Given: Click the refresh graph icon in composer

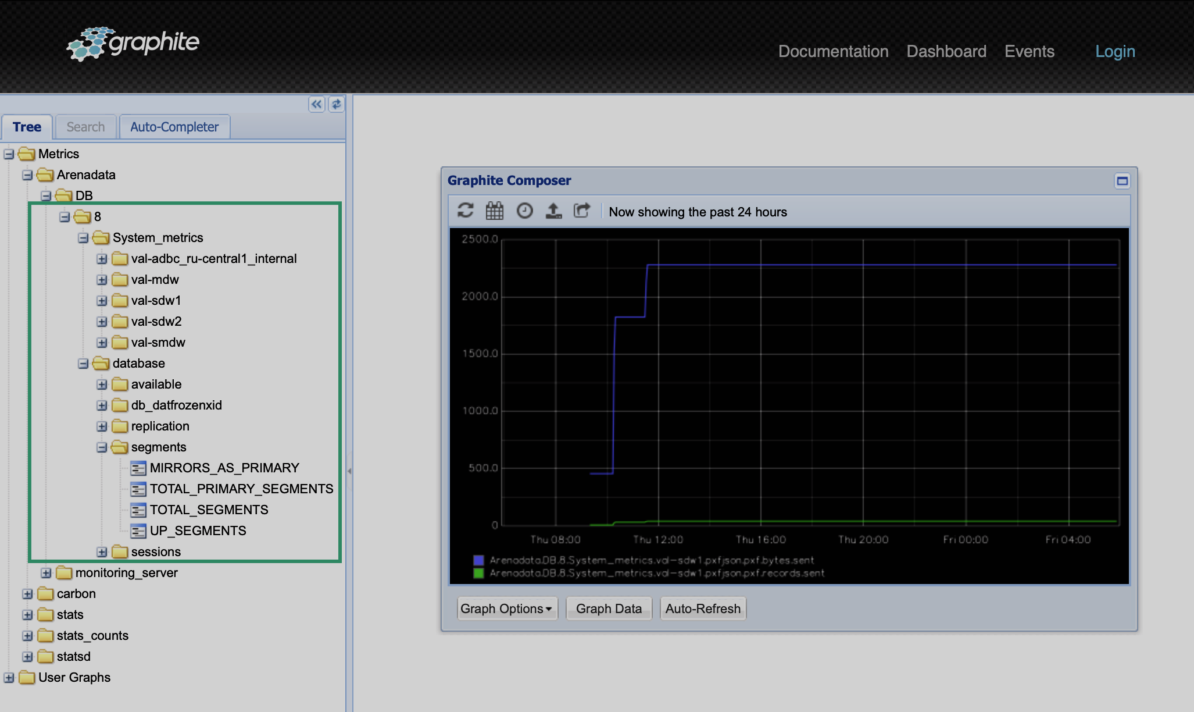Looking at the screenshot, I should (466, 211).
